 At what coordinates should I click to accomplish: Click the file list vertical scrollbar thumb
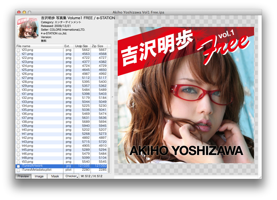109,160
